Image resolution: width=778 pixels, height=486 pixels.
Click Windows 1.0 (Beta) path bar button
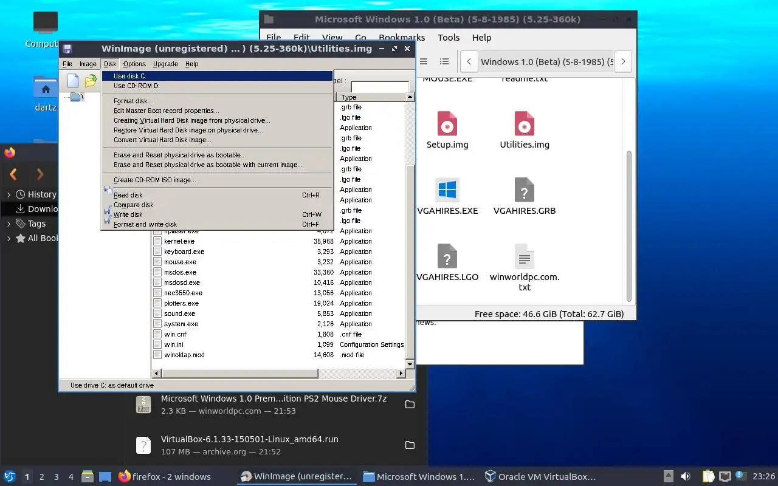coord(546,61)
